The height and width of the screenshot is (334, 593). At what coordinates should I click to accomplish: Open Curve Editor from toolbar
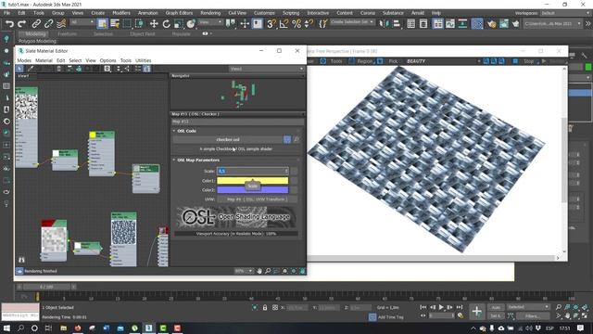pos(450,24)
